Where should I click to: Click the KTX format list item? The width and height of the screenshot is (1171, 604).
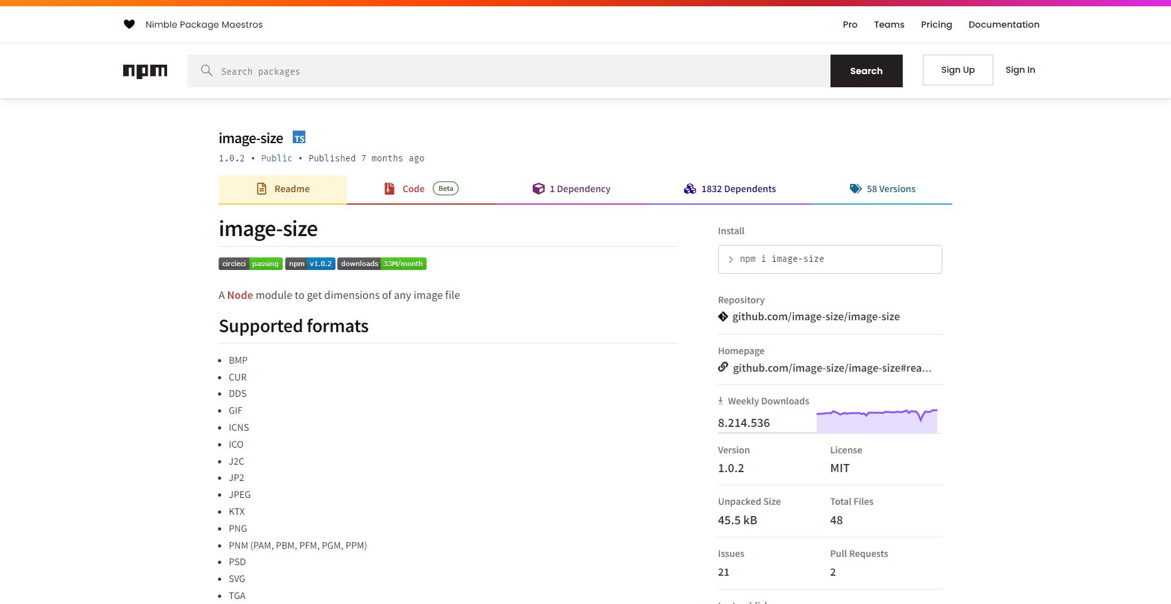(x=237, y=512)
